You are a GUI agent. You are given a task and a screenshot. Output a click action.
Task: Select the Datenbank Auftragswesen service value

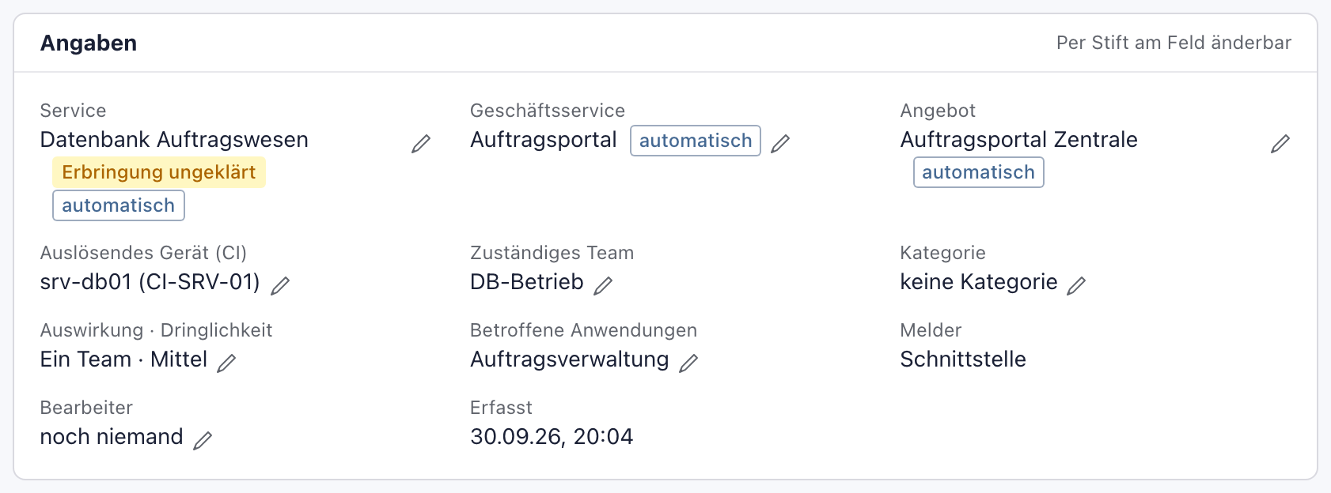pos(174,140)
